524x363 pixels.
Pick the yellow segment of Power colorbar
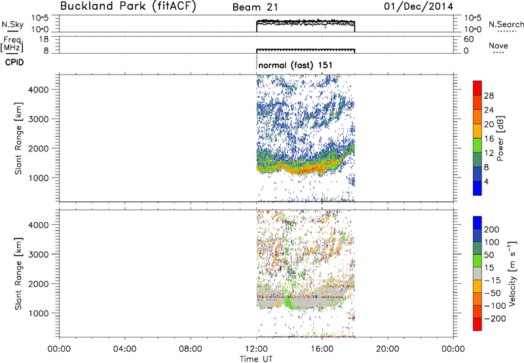click(477, 131)
